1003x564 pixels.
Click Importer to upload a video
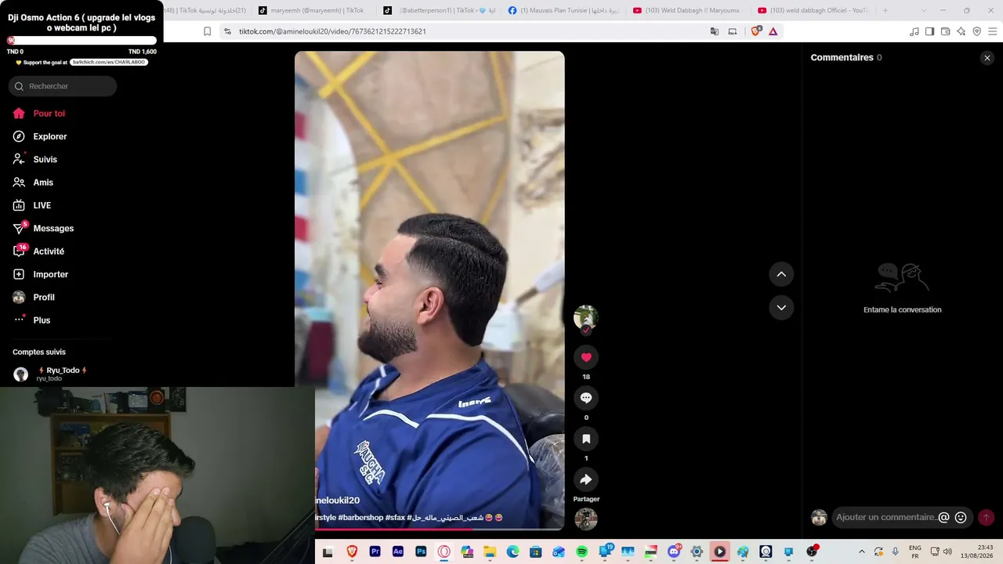tap(41, 274)
